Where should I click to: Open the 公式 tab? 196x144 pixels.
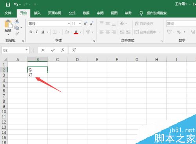72,13
